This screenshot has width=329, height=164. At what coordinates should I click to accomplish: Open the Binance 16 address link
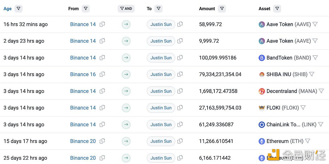[83, 74]
